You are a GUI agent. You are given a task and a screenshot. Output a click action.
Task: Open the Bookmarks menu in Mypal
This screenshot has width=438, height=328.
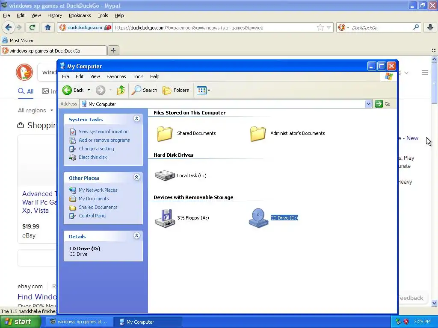pos(80,15)
